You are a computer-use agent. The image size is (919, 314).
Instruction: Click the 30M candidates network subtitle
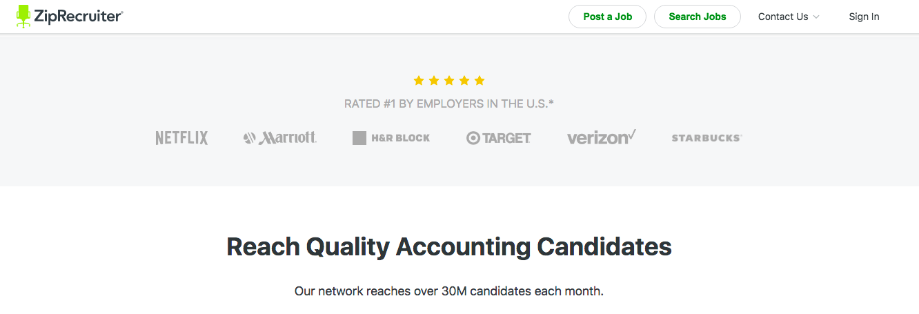click(x=449, y=291)
